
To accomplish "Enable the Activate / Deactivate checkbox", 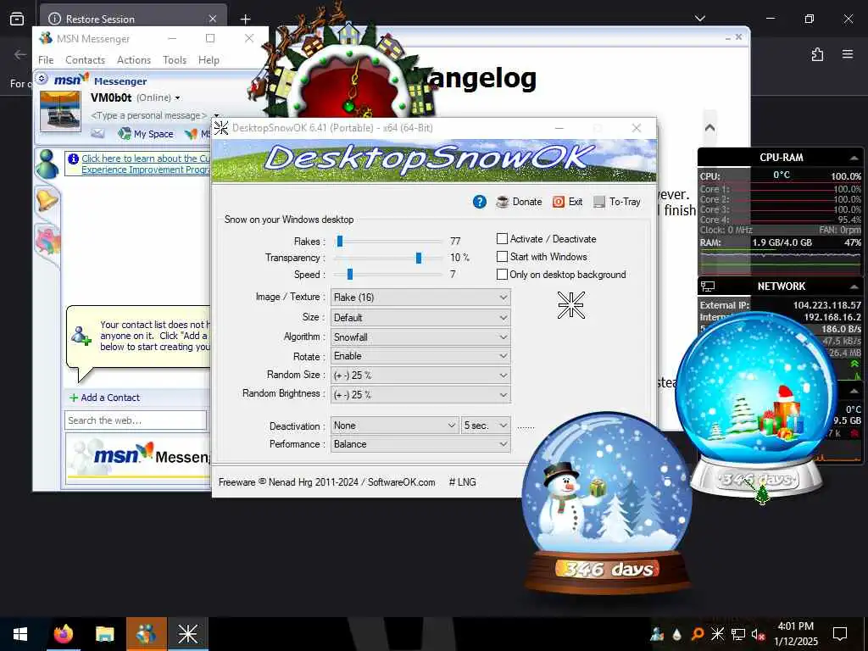I will [502, 238].
